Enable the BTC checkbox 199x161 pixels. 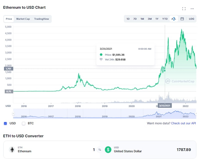tap(24, 123)
